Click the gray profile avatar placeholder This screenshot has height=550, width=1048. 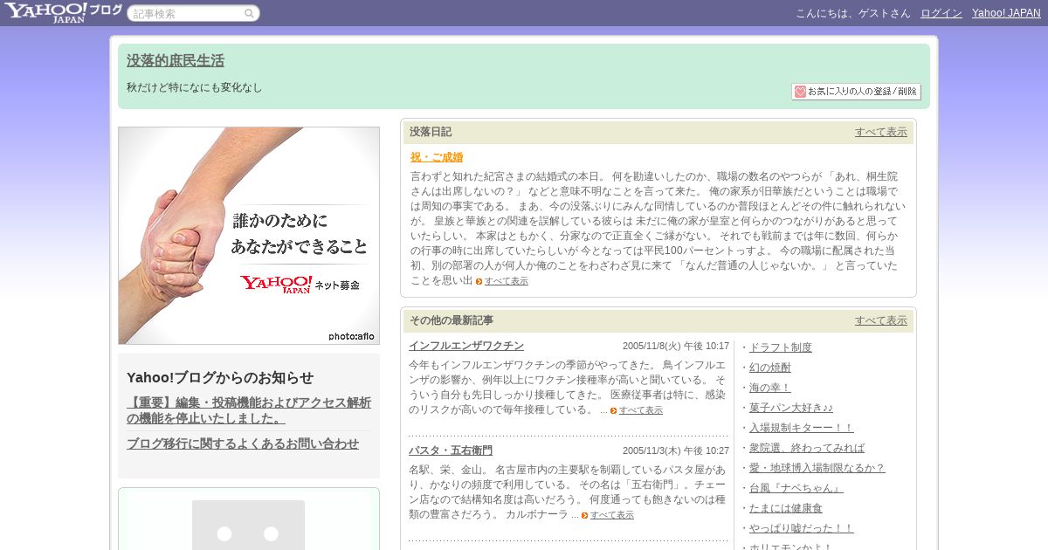click(248, 525)
